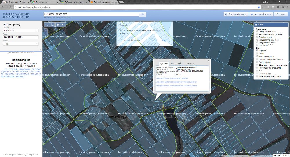Toggle the Кадастровий поділ layer checkbox
This screenshot has width=290, height=157.
[257, 56]
